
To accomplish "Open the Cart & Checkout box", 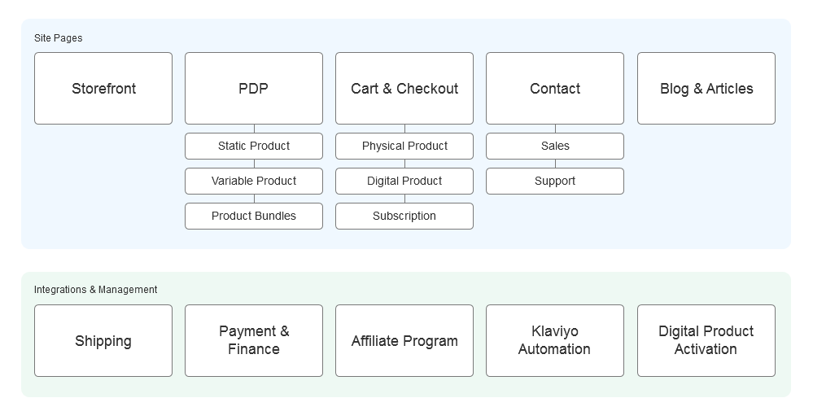I will click(404, 89).
